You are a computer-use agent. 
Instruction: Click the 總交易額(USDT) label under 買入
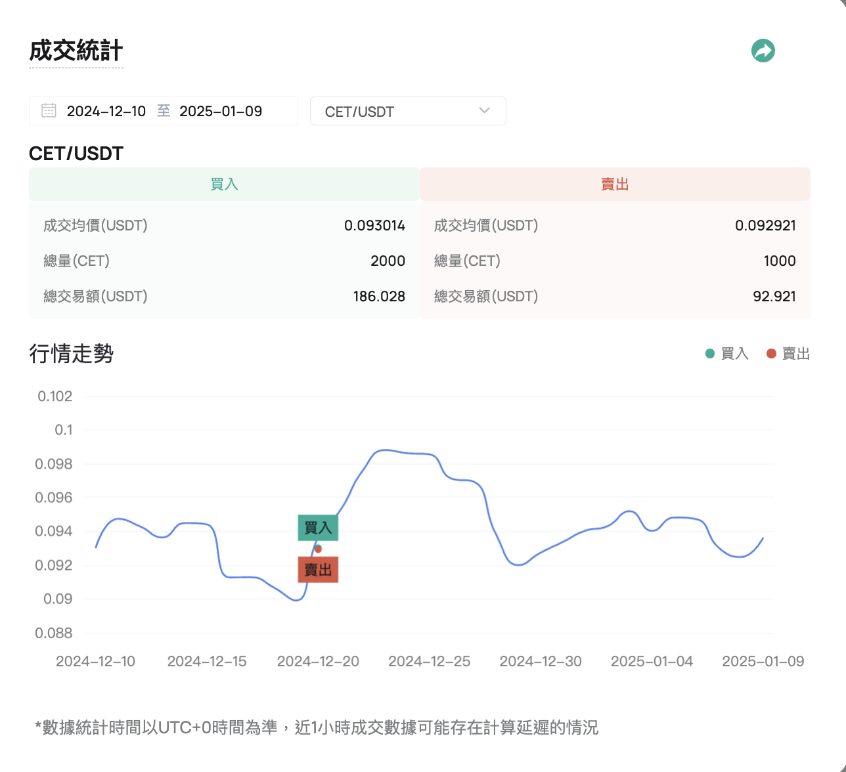point(95,296)
